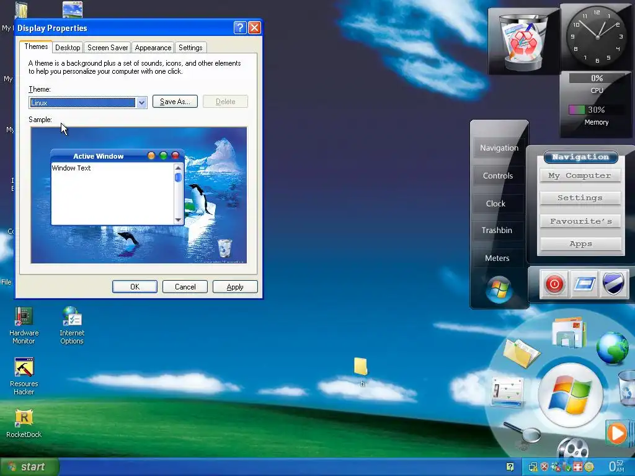Viewport: 635px width, 476px height.
Task: Click the theme sample preview image
Action: (138, 195)
